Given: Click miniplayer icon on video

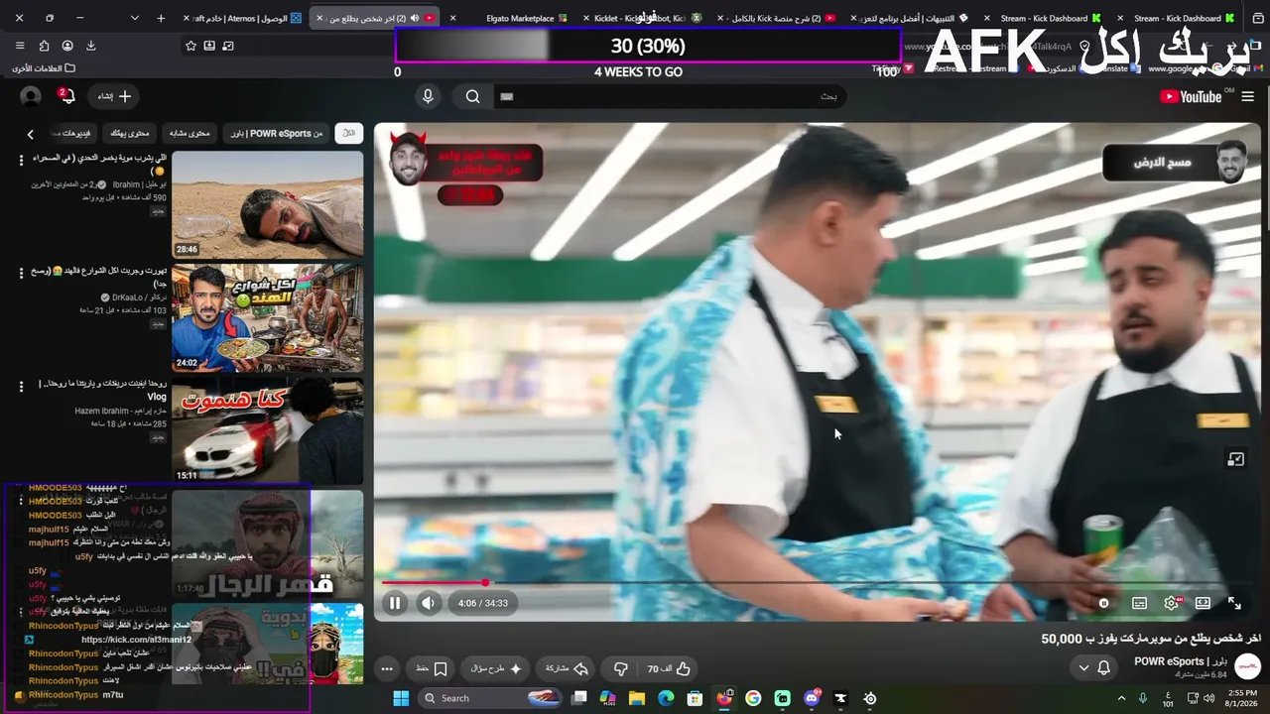Looking at the screenshot, I should click(1236, 459).
